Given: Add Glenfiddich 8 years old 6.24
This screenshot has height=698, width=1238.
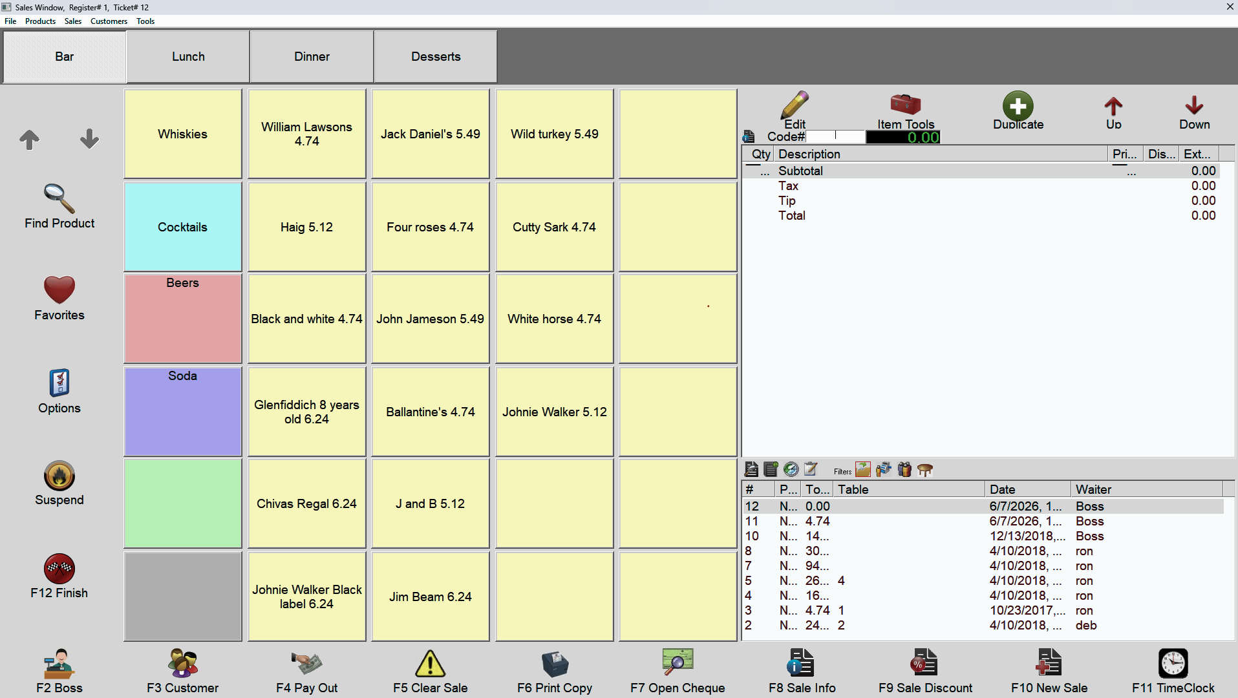Looking at the screenshot, I should tap(306, 412).
